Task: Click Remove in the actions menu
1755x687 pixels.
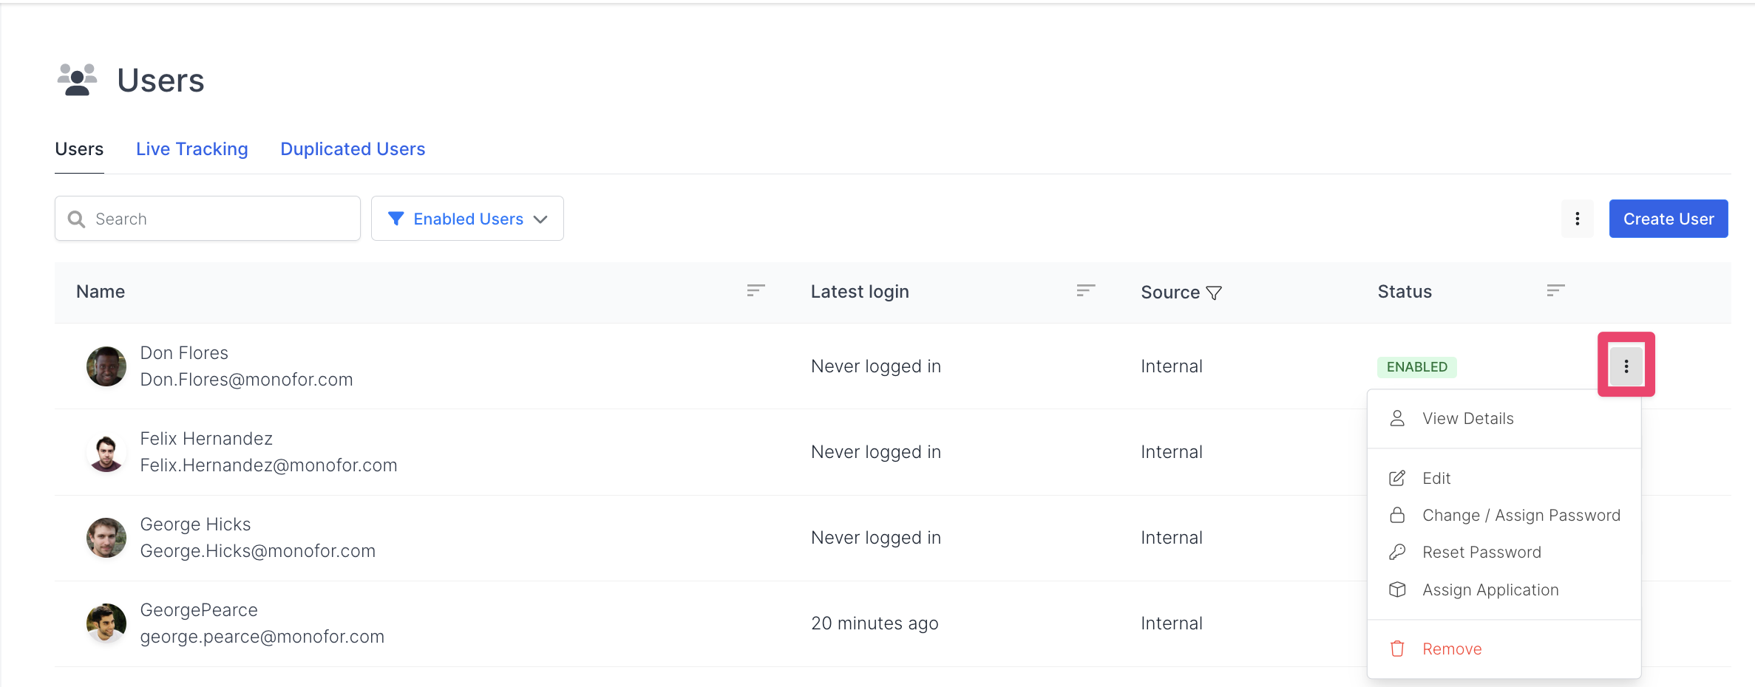Action: (x=1451, y=649)
